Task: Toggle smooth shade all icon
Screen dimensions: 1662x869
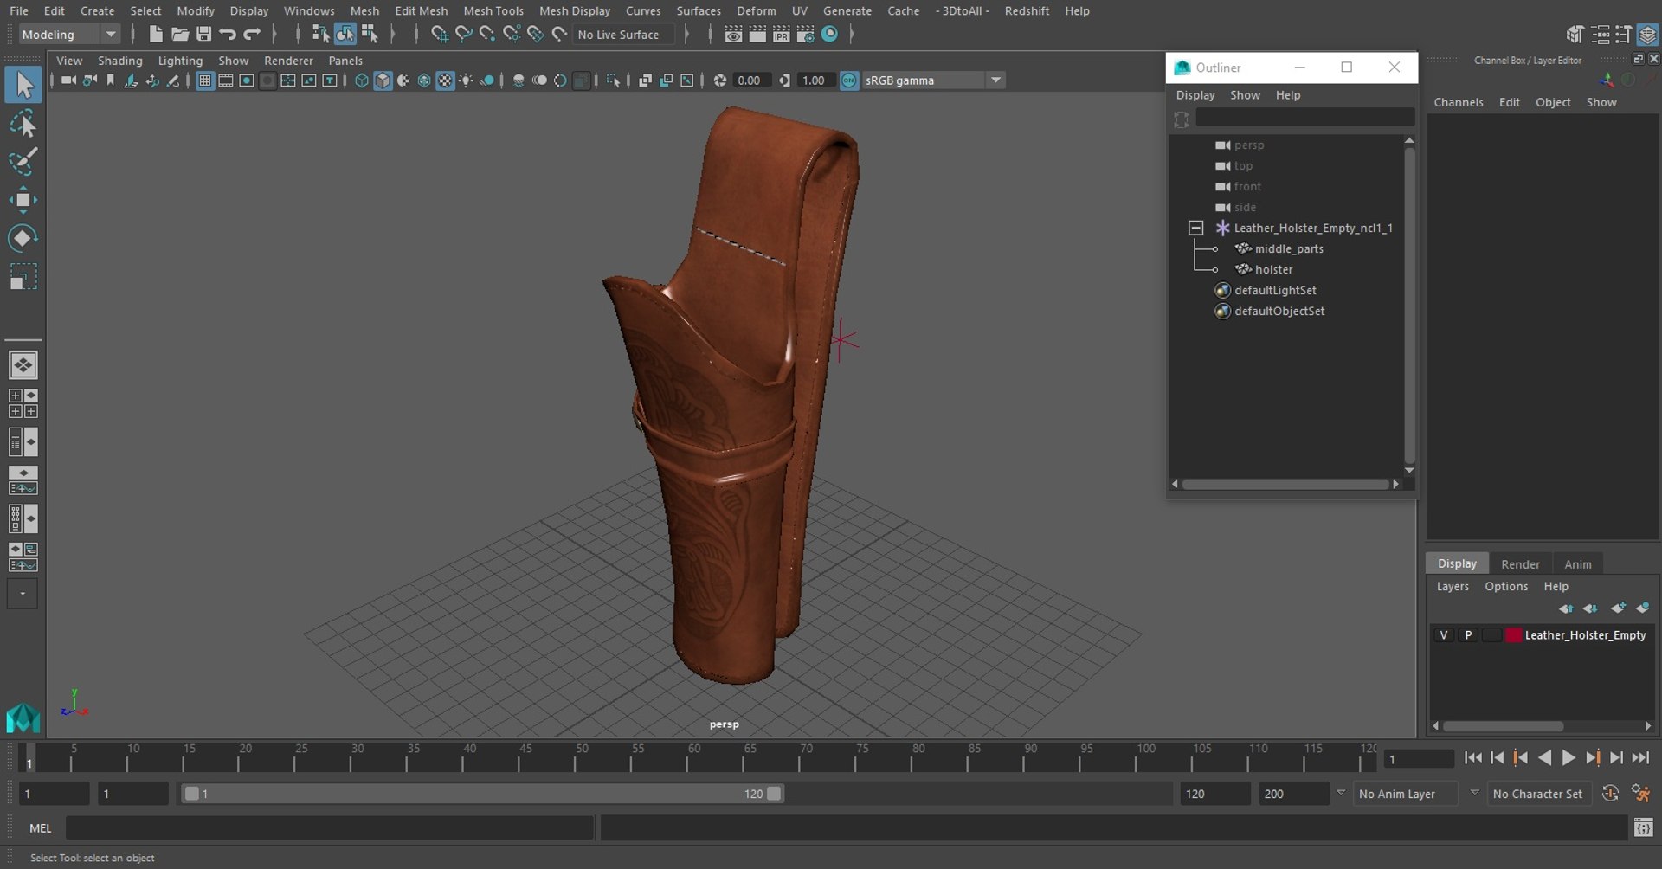Action: [x=383, y=80]
